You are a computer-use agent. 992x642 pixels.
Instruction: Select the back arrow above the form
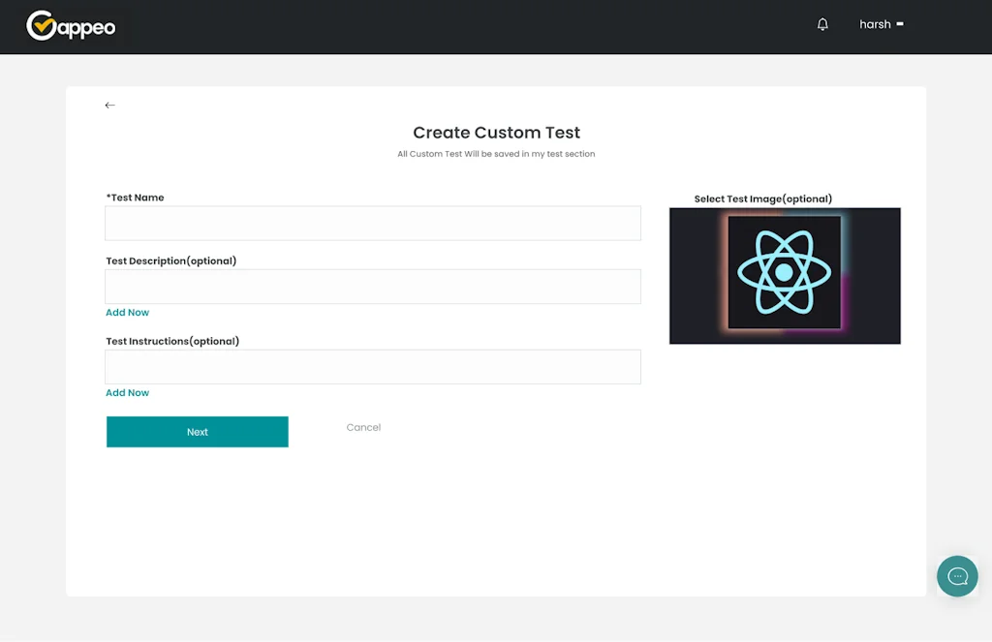[x=109, y=105]
